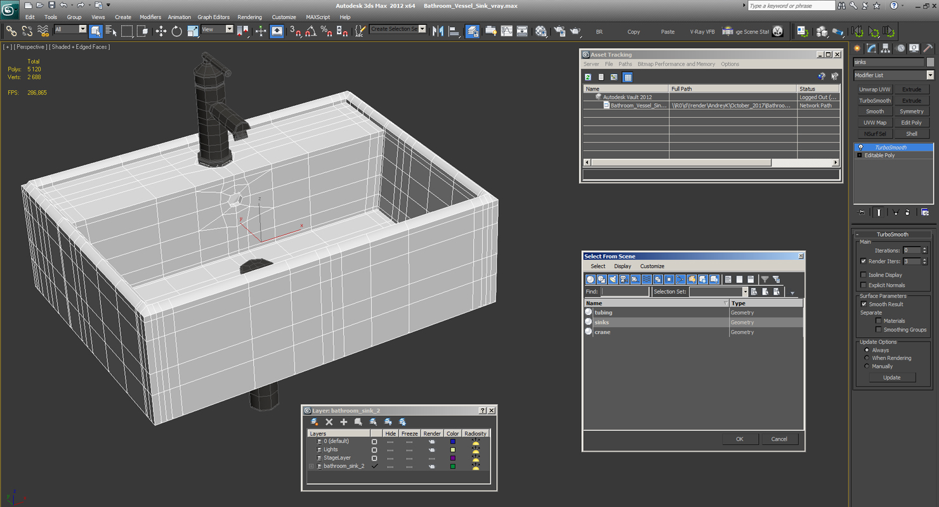Choose the Select and Rotate tool
Viewport: 939px width, 507px height.
[176, 31]
